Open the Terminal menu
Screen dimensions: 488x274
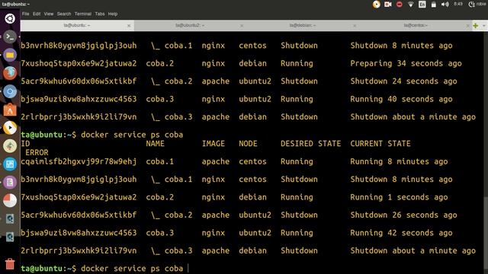pos(83,14)
